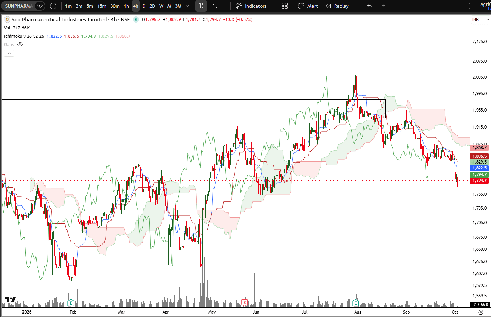Open the Indicators dialog
491x317 pixels.
point(251,6)
